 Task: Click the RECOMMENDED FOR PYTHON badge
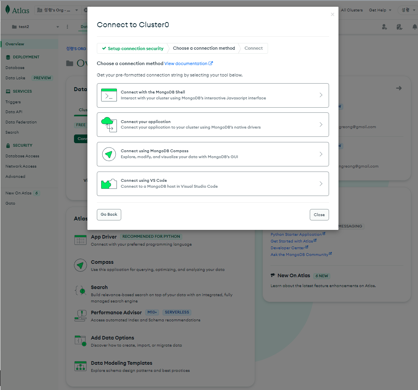click(x=151, y=237)
